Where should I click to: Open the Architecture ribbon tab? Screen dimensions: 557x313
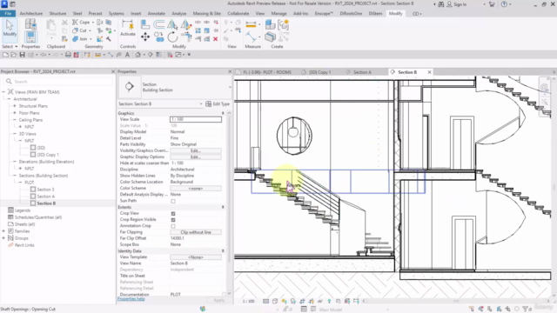[31, 14]
